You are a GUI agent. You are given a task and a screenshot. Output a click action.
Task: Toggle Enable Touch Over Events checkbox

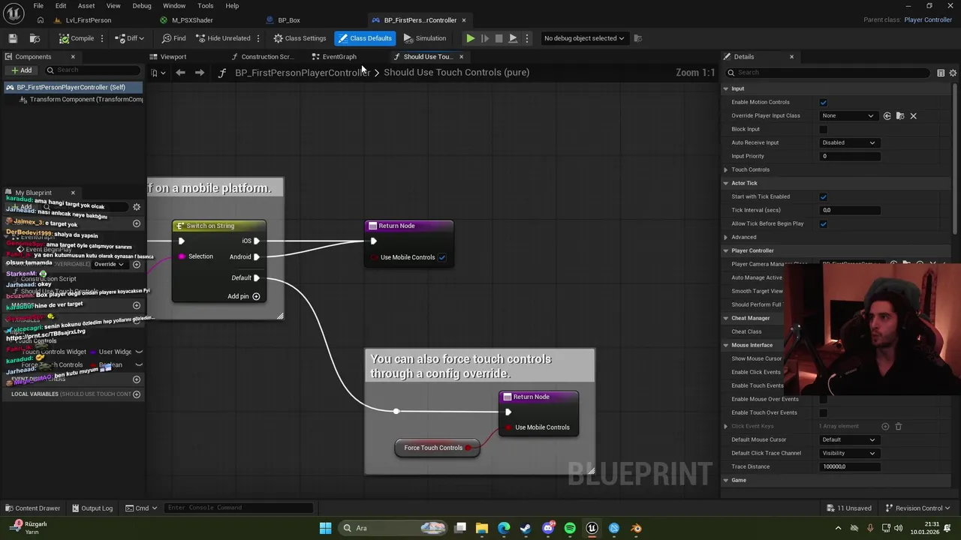(x=824, y=412)
